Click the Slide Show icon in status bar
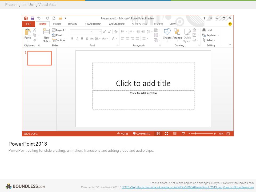The image size is (256, 192). coord(183,134)
